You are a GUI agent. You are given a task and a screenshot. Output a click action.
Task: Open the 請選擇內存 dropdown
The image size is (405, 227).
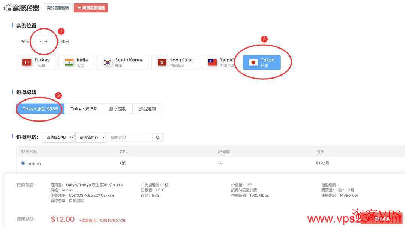point(92,137)
